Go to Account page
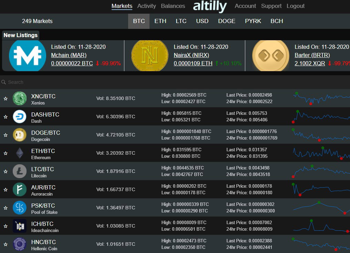The width and height of the screenshot is (350, 253). pos(245,6)
